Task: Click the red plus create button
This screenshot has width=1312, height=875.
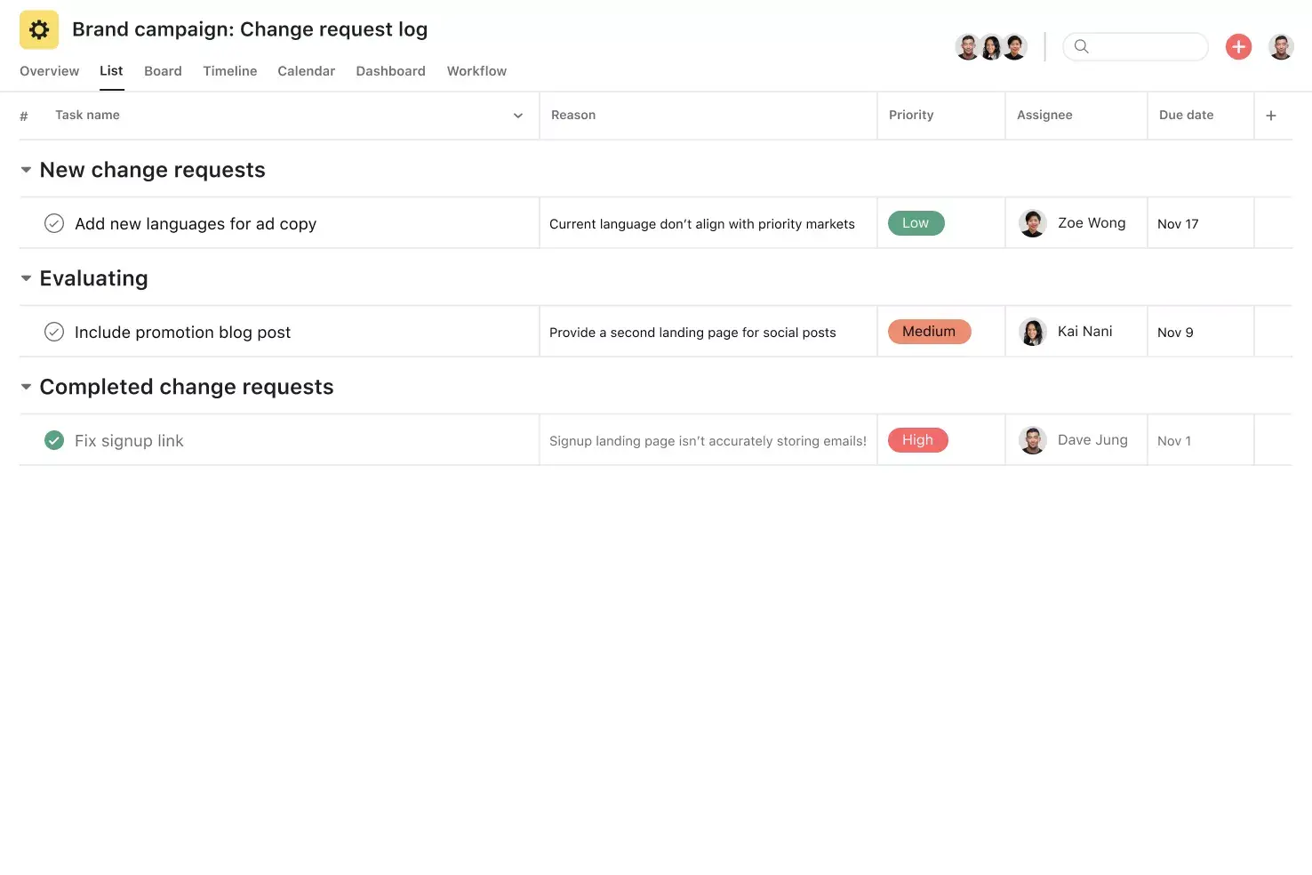Action: point(1238,46)
